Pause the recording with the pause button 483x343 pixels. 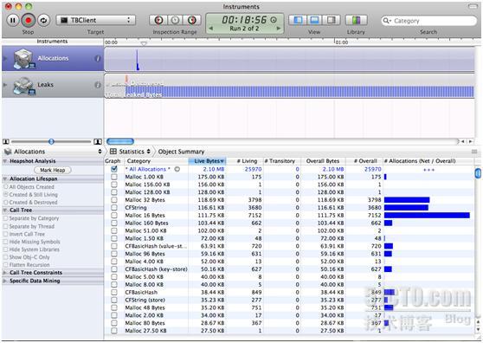point(13,20)
